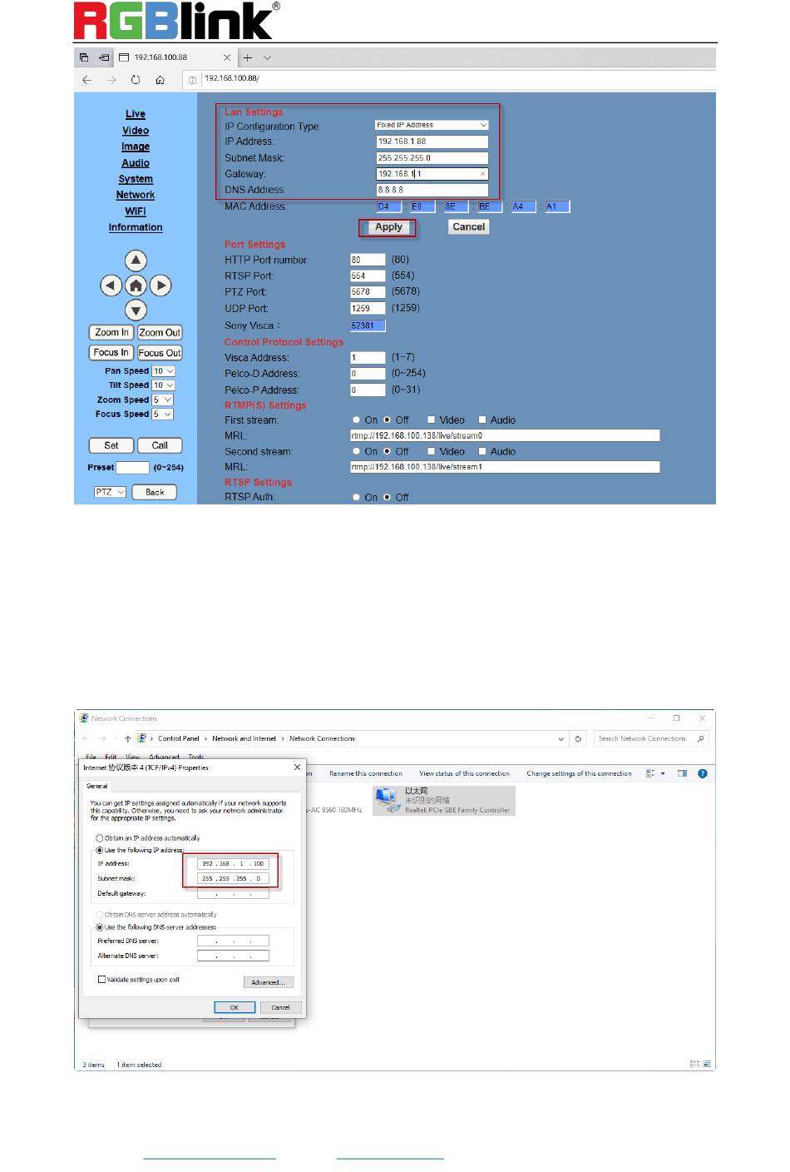Open the Live page link
This screenshot has width=790, height=1172.
pos(136,114)
